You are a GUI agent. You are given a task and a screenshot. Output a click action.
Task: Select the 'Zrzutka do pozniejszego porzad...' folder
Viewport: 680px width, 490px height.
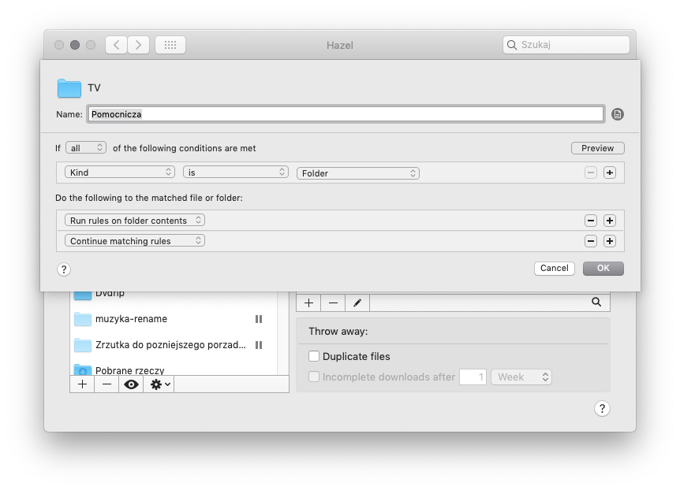(170, 345)
